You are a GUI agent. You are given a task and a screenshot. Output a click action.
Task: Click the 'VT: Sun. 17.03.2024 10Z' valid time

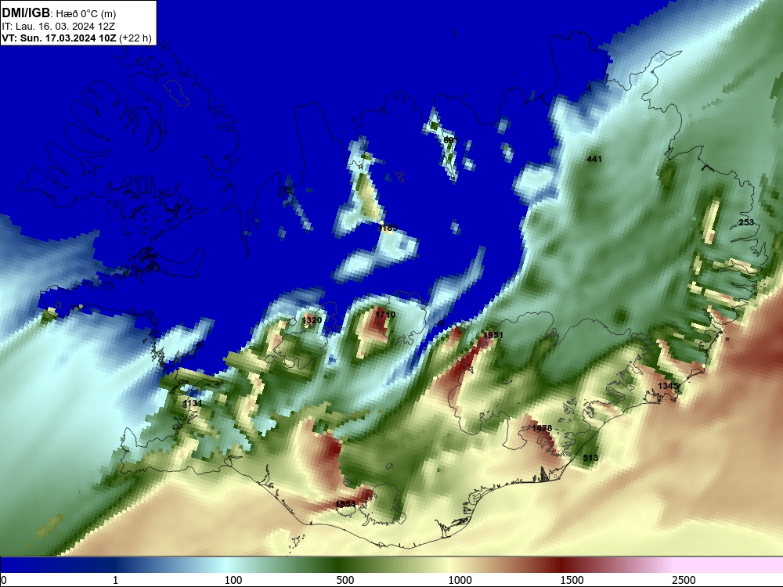click(59, 38)
